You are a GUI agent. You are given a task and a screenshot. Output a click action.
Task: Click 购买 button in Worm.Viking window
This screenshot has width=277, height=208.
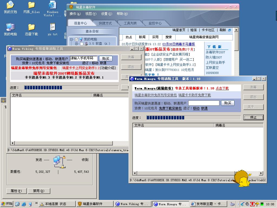coord(106,58)
